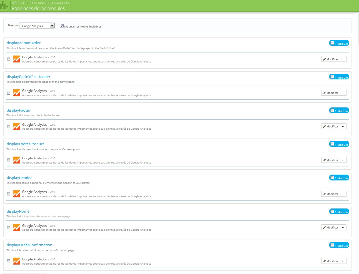This screenshot has width=359, height=274.
Task: Expand the Modificar arrow menu in displayFooterProduct
Action: 343,160
